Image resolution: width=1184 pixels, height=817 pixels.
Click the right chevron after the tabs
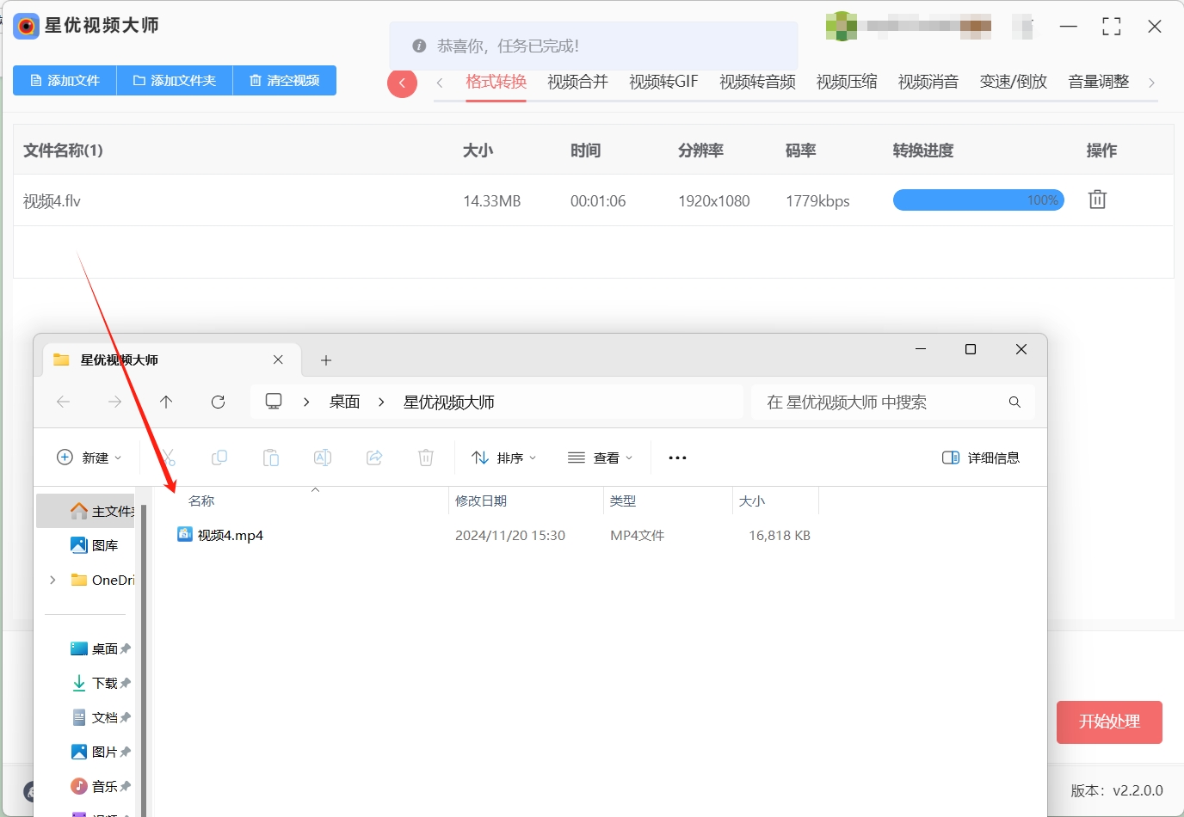click(1151, 83)
